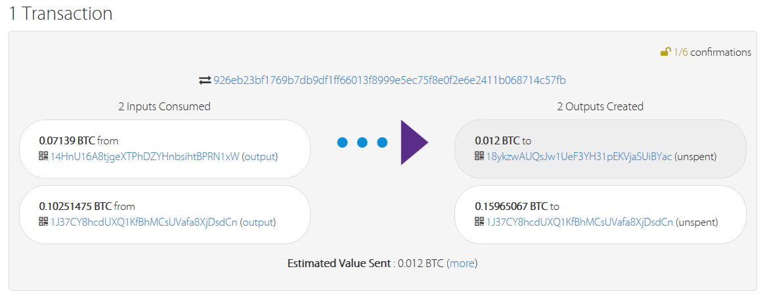Click QR icon beside input 1J37CY8hcd address
Image resolution: width=765 pixels, height=296 pixels.
(x=43, y=221)
